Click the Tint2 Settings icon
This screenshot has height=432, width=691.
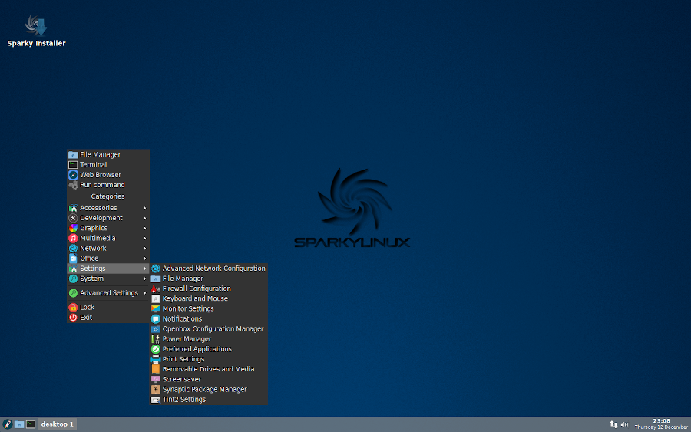pyautogui.click(x=156, y=400)
